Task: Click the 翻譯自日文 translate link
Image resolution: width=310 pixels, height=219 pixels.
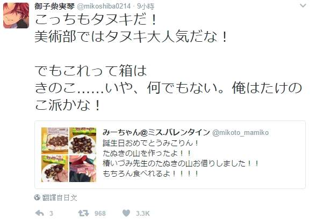Action: click(x=60, y=198)
